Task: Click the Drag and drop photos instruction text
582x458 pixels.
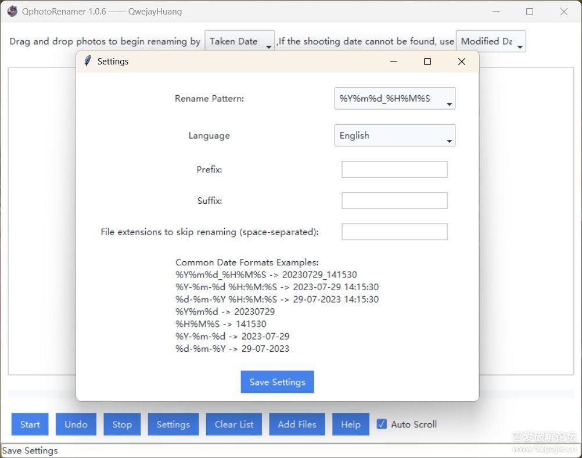Action: pyautogui.click(x=105, y=41)
